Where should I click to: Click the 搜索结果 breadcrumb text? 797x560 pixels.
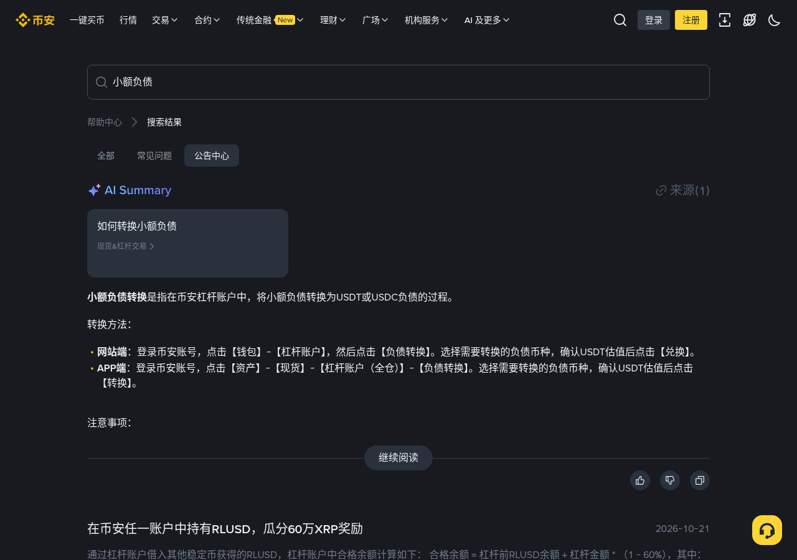click(x=164, y=122)
